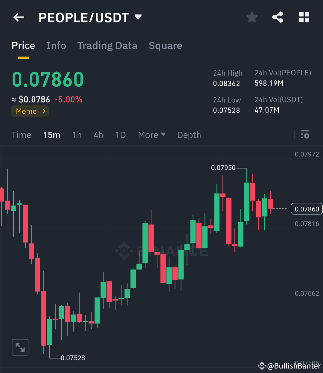This screenshot has width=323, height=373.
Task: Switch to the Square tab
Action: [x=165, y=45]
